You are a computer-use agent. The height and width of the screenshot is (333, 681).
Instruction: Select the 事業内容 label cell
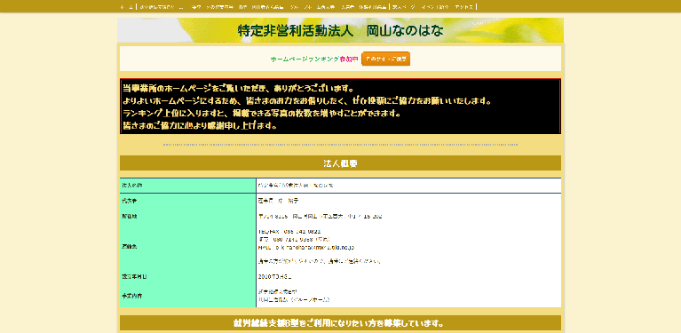(187, 295)
